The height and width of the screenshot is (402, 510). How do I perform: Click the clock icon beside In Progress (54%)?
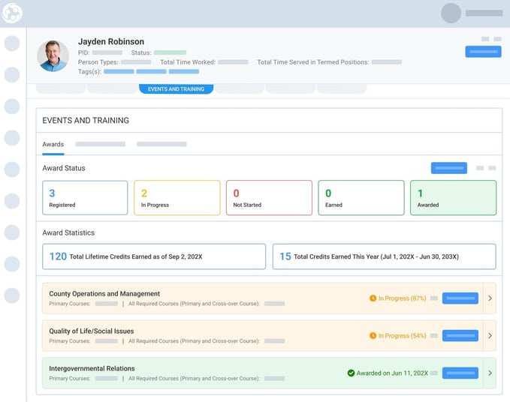(373, 335)
